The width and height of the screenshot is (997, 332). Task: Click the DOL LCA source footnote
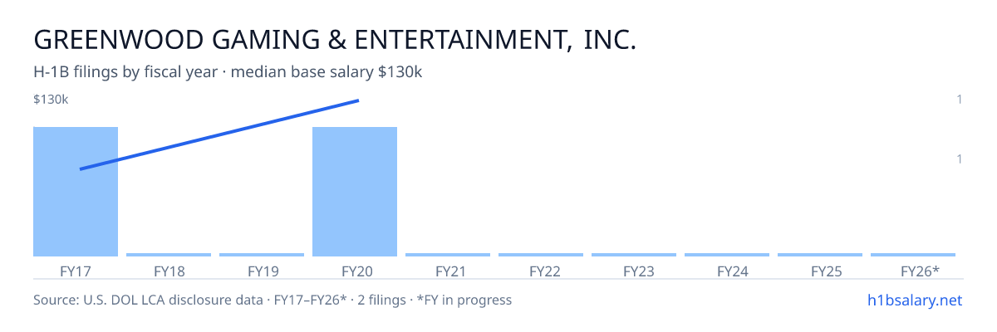pos(273,300)
